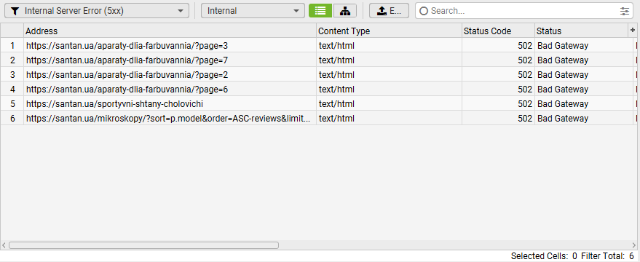640x262 pixels.
Task: Sort by Address column header
Action: pos(170,31)
